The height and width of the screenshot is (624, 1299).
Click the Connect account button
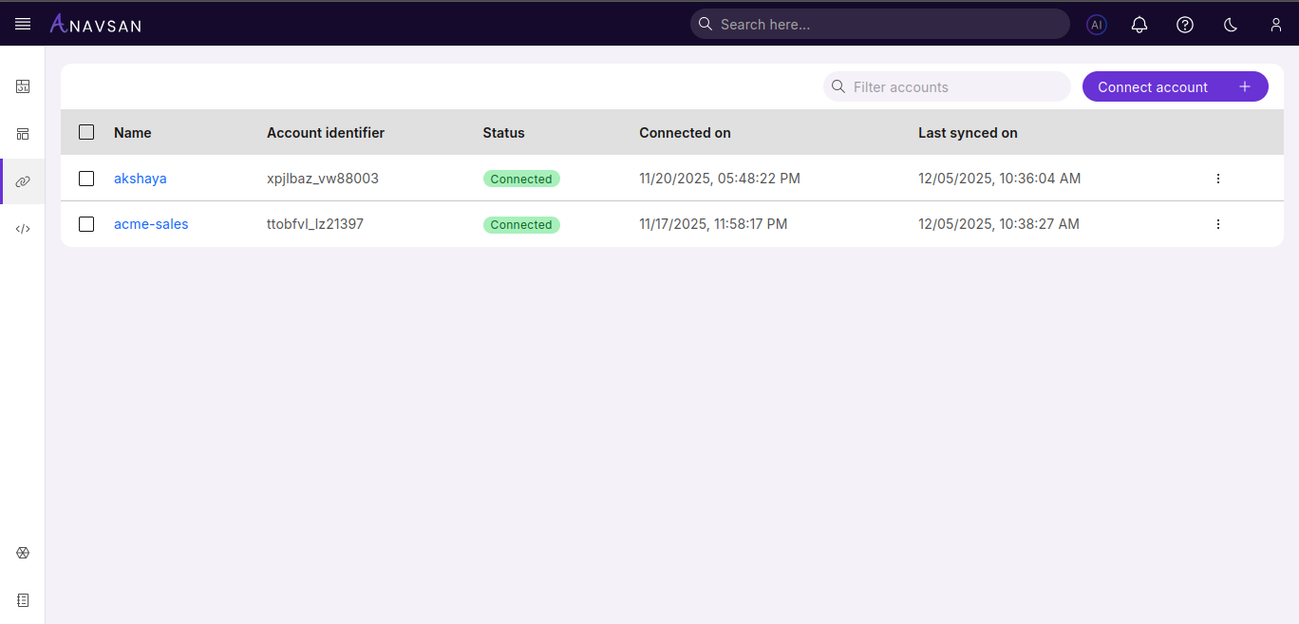click(x=1175, y=86)
